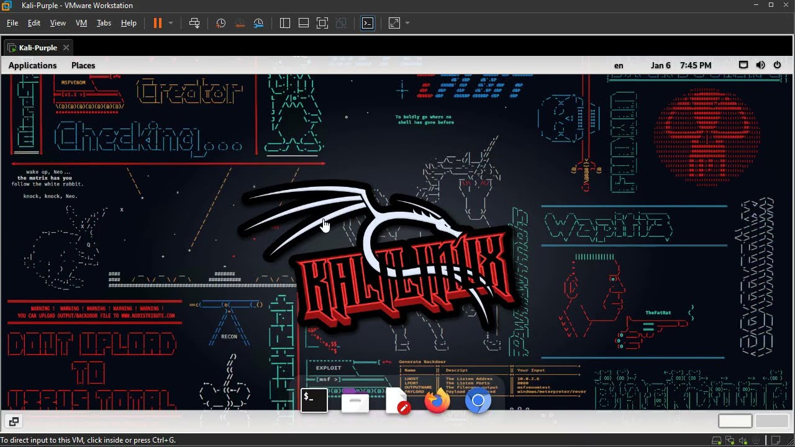Toggle the thumbnail bar view
This screenshot has width=795, height=447.
(304, 23)
